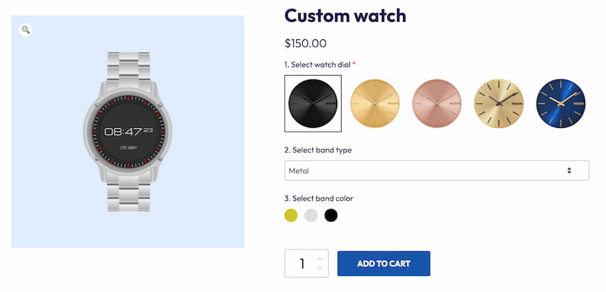Click the Select band type label
Image resolution: width=606 pixels, height=292 pixels.
(318, 150)
